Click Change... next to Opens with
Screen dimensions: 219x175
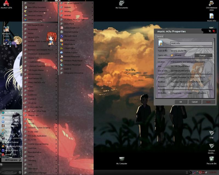click(203, 56)
